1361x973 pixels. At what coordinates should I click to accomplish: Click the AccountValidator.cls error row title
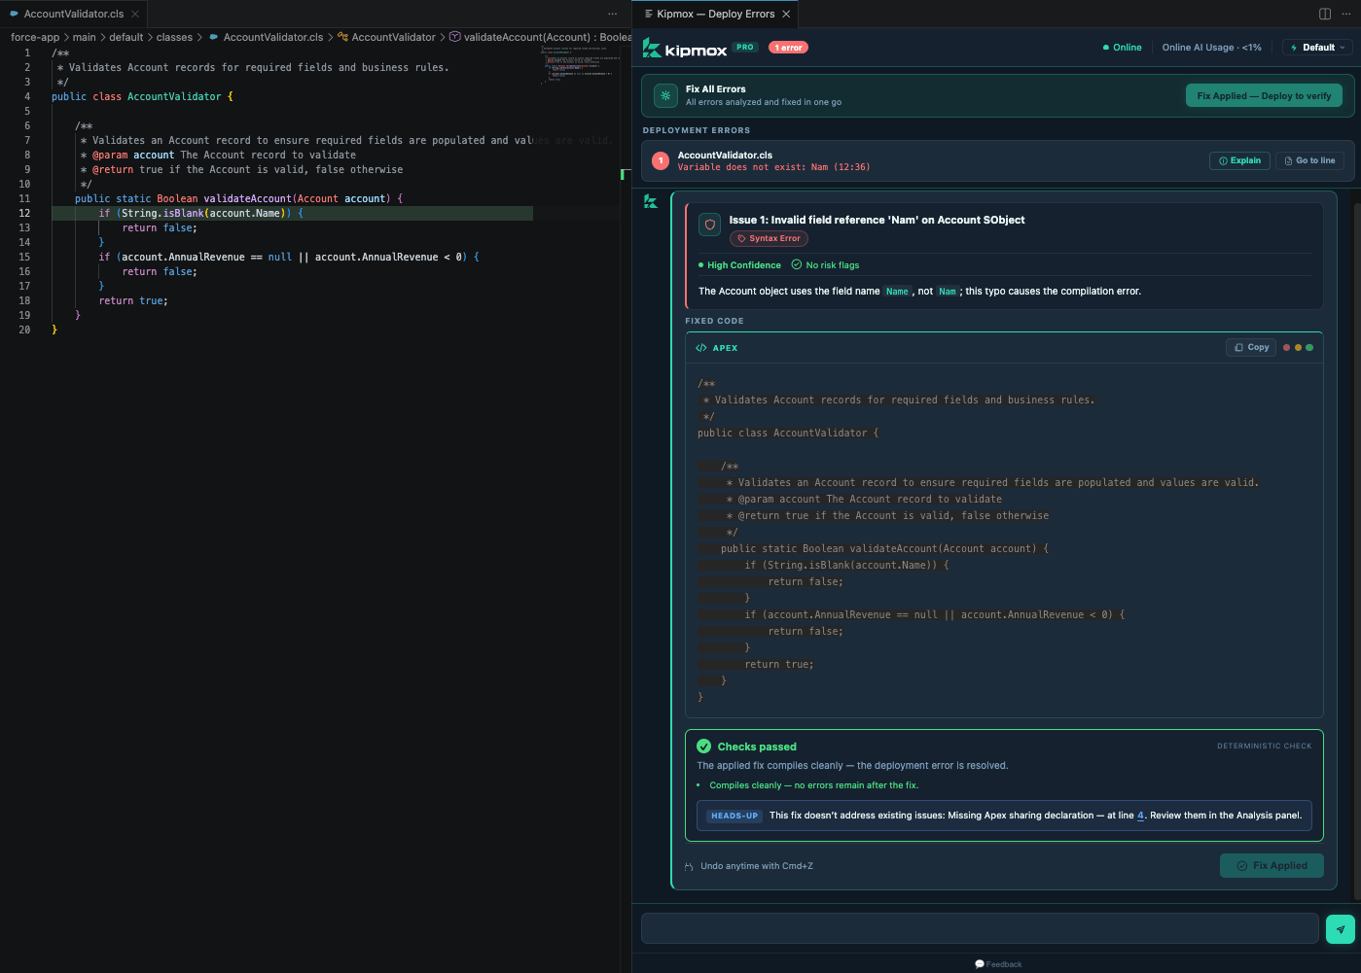pyautogui.click(x=725, y=155)
